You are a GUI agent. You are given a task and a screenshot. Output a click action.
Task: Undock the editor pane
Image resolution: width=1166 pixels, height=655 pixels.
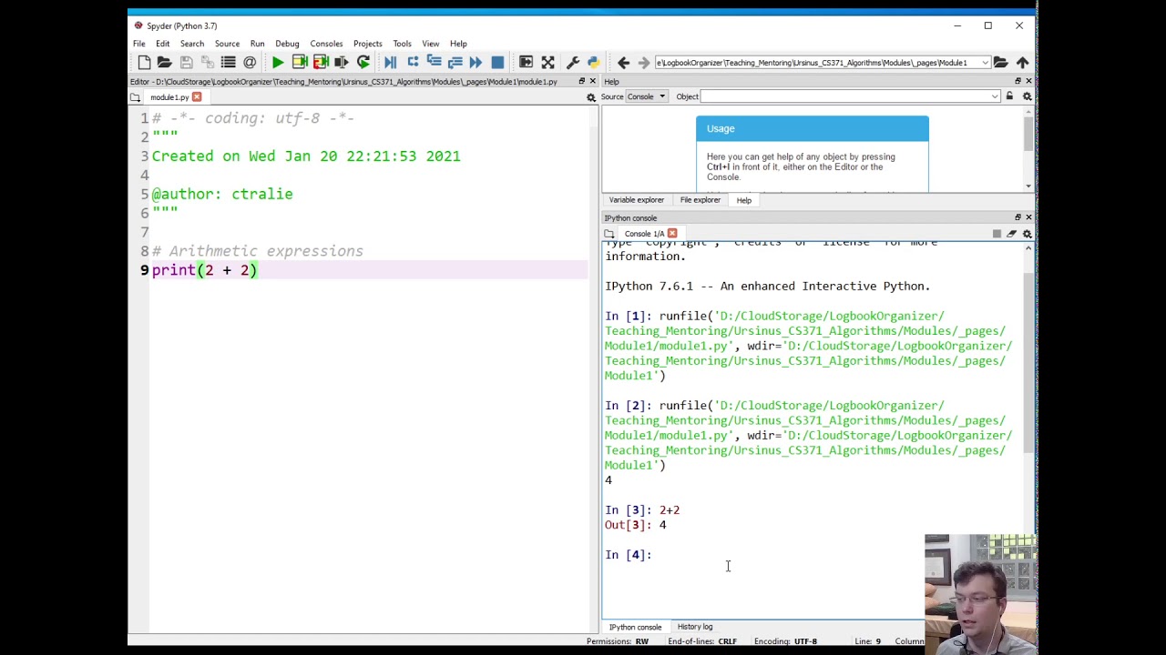coord(581,81)
